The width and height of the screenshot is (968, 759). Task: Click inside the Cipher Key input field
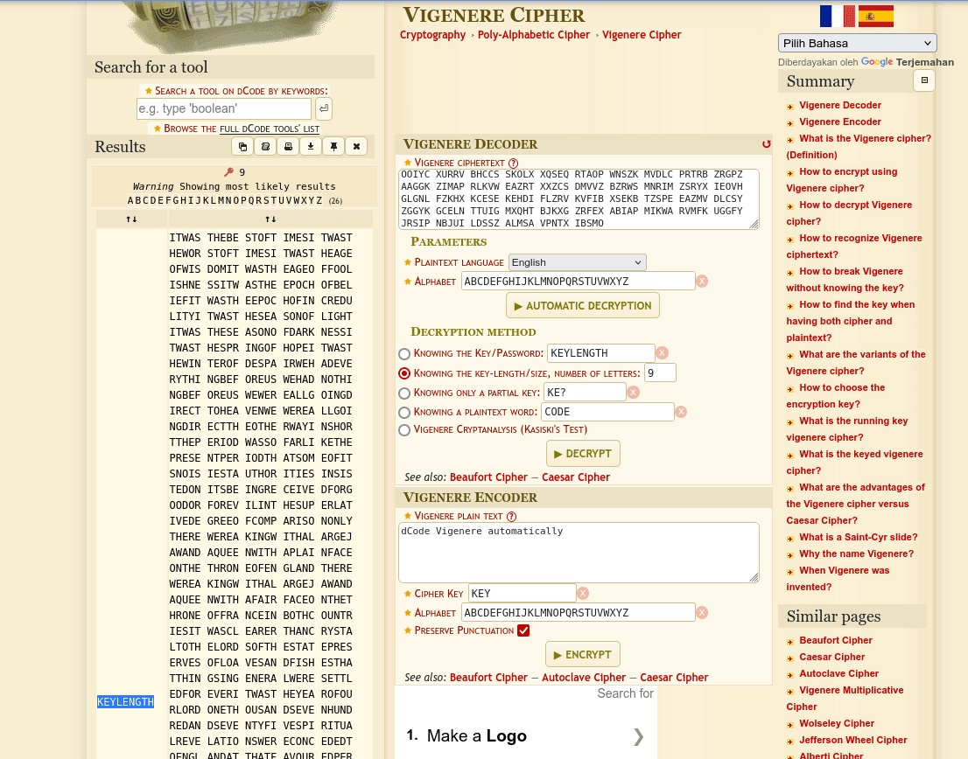click(522, 593)
